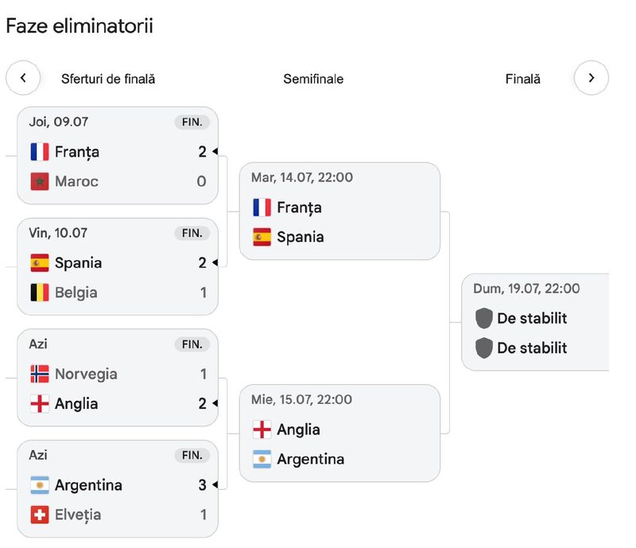Select the Semifinale column header
Image resolution: width=636 pixels, height=548 pixels.
tap(313, 79)
